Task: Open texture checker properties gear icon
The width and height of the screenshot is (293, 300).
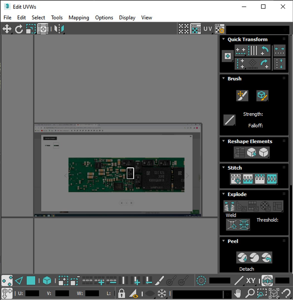Action: pyautogui.click(x=220, y=29)
